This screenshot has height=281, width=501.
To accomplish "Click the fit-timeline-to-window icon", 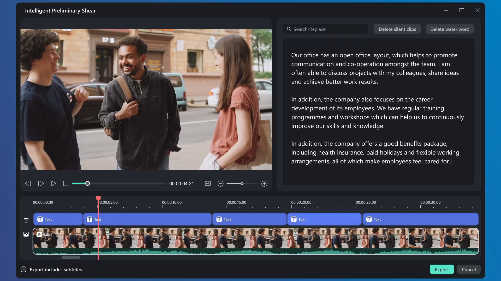I will tap(208, 183).
